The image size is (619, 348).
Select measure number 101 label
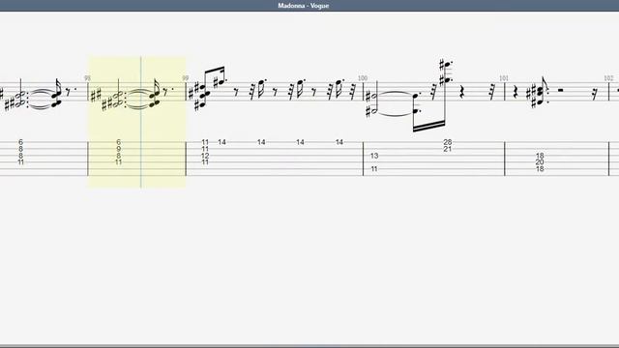504,78
